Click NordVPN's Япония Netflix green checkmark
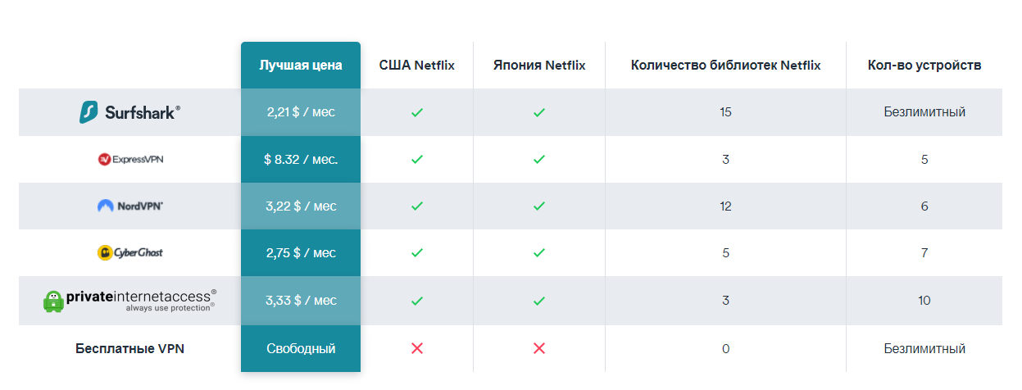Image resolution: width=1022 pixels, height=390 pixels. [538, 206]
